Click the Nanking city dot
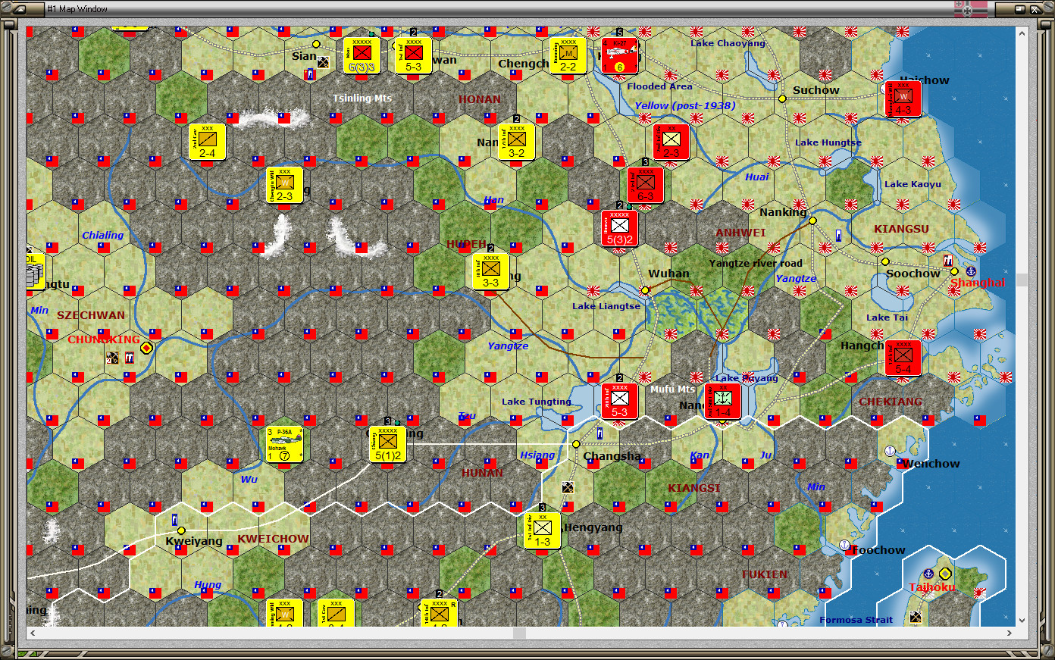 [x=812, y=221]
